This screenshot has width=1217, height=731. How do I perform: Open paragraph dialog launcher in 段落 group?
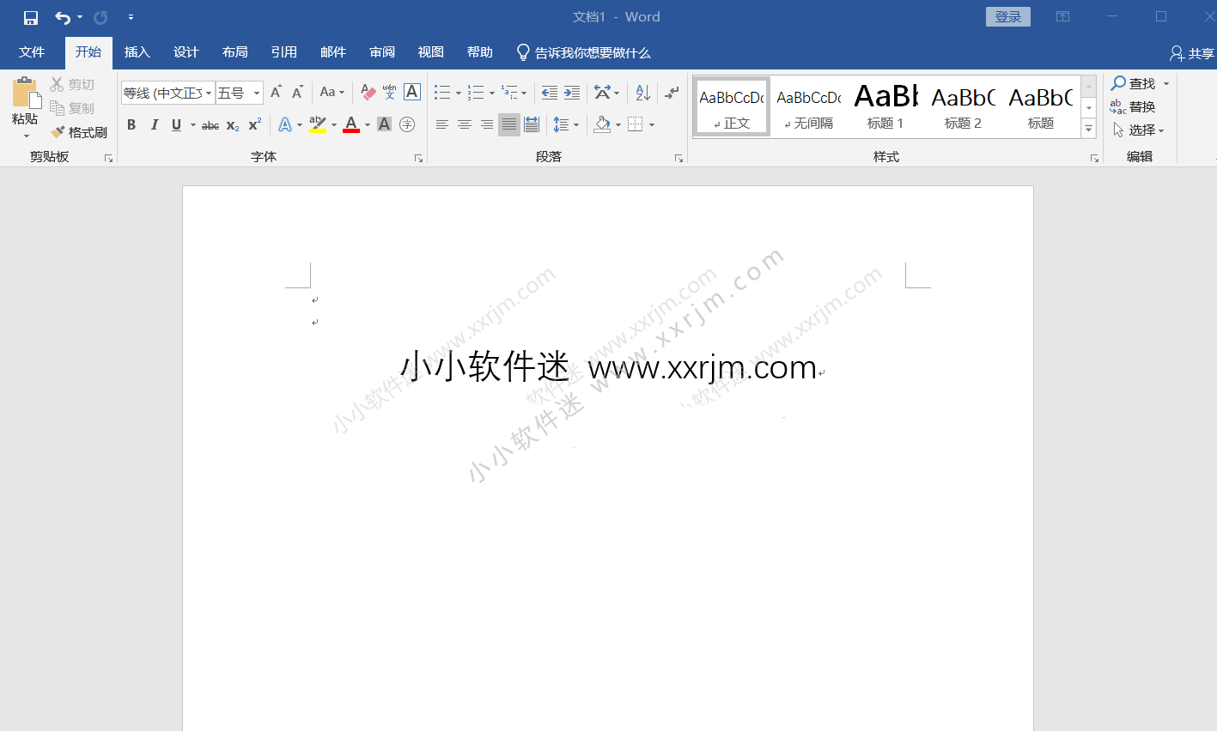(678, 158)
